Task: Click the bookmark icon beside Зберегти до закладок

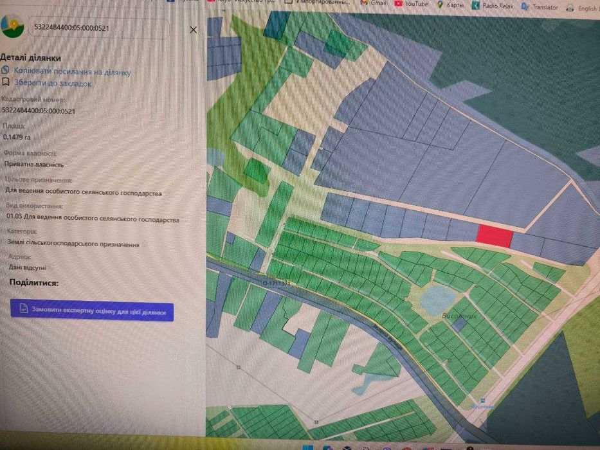Action: [x=5, y=82]
